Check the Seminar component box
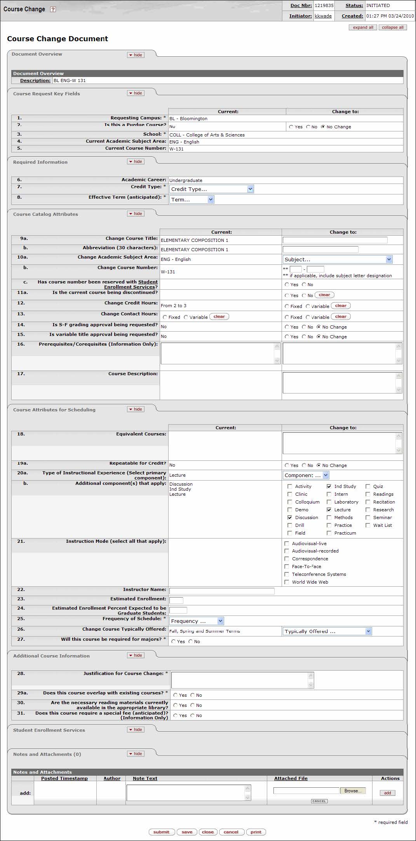This screenshot has height=841, width=416. click(x=368, y=518)
